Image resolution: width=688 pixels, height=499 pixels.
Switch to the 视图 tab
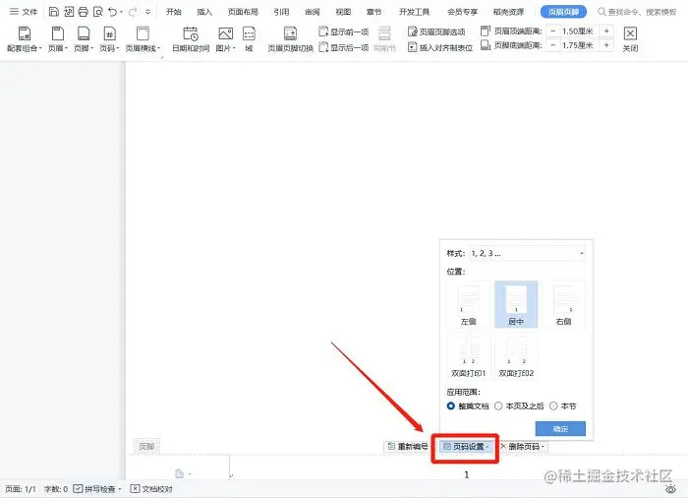click(343, 12)
